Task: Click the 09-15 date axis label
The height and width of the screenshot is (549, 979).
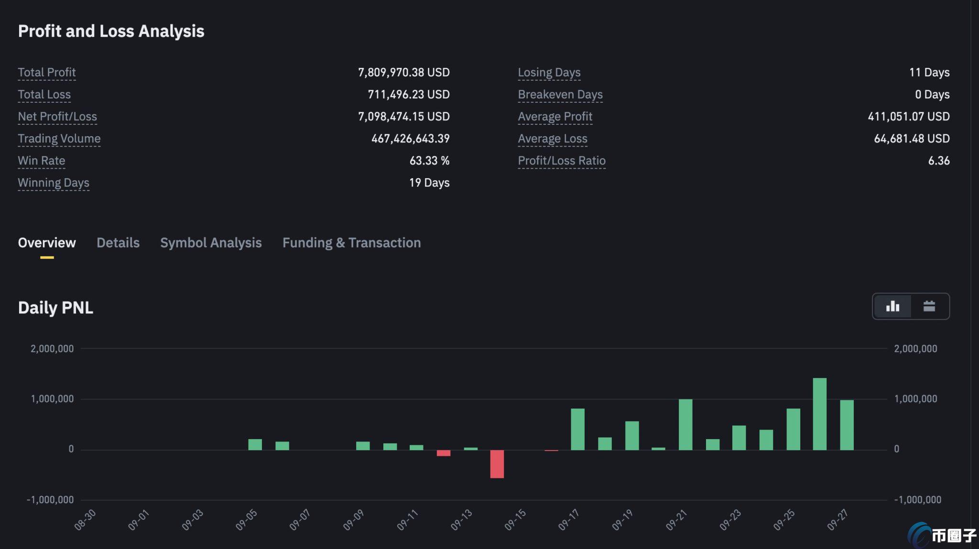Action: point(515,520)
